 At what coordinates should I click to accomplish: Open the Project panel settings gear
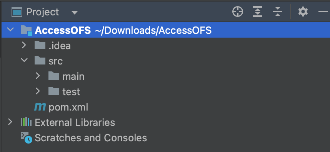pos(303,12)
